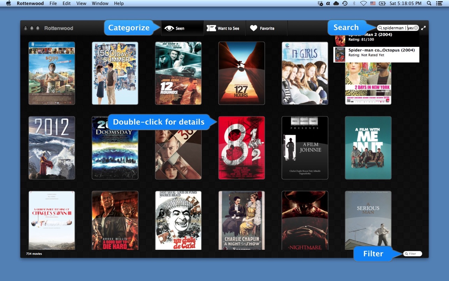Click the search magnifier icon in search box
This screenshot has height=281, width=449.
point(380,28)
